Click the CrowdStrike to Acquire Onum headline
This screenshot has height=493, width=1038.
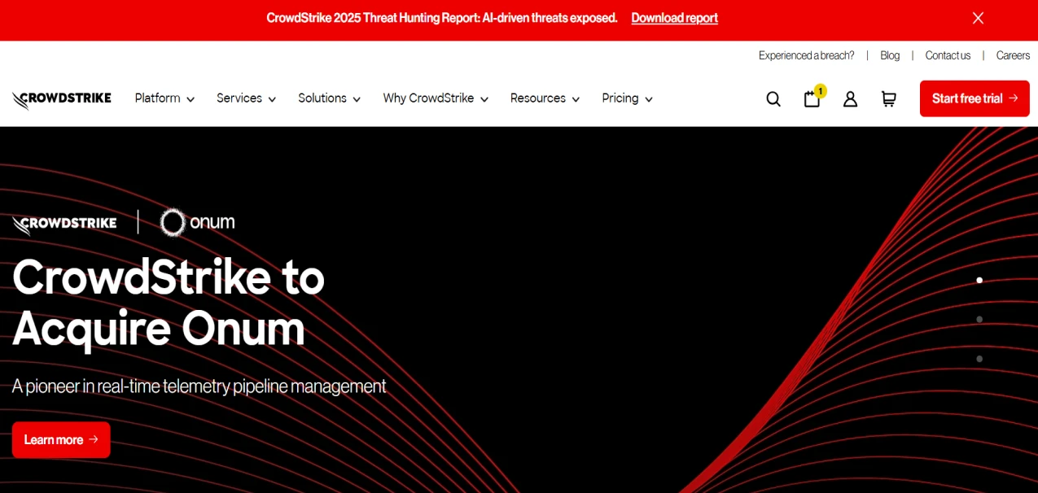point(169,303)
